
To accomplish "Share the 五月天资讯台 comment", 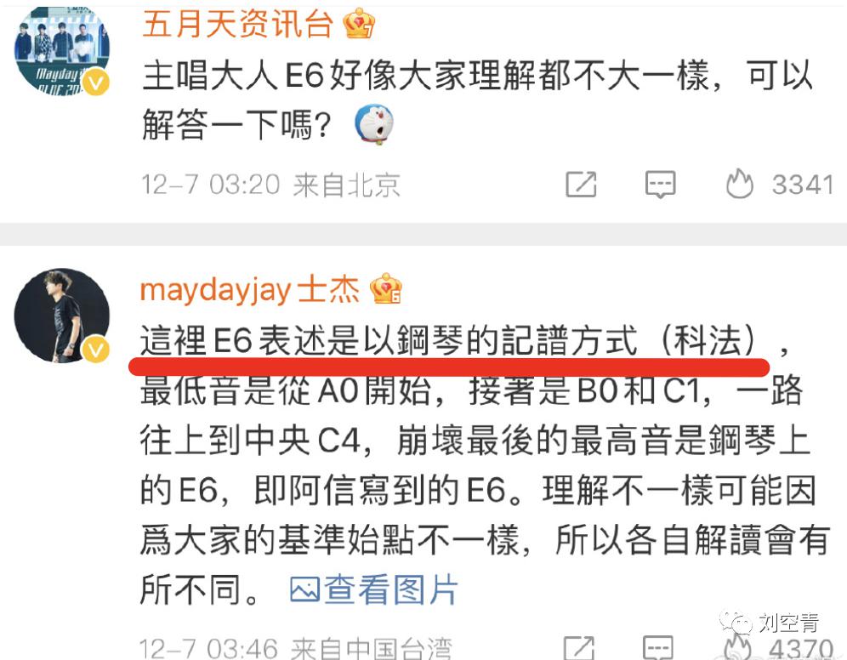I will tap(581, 185).
